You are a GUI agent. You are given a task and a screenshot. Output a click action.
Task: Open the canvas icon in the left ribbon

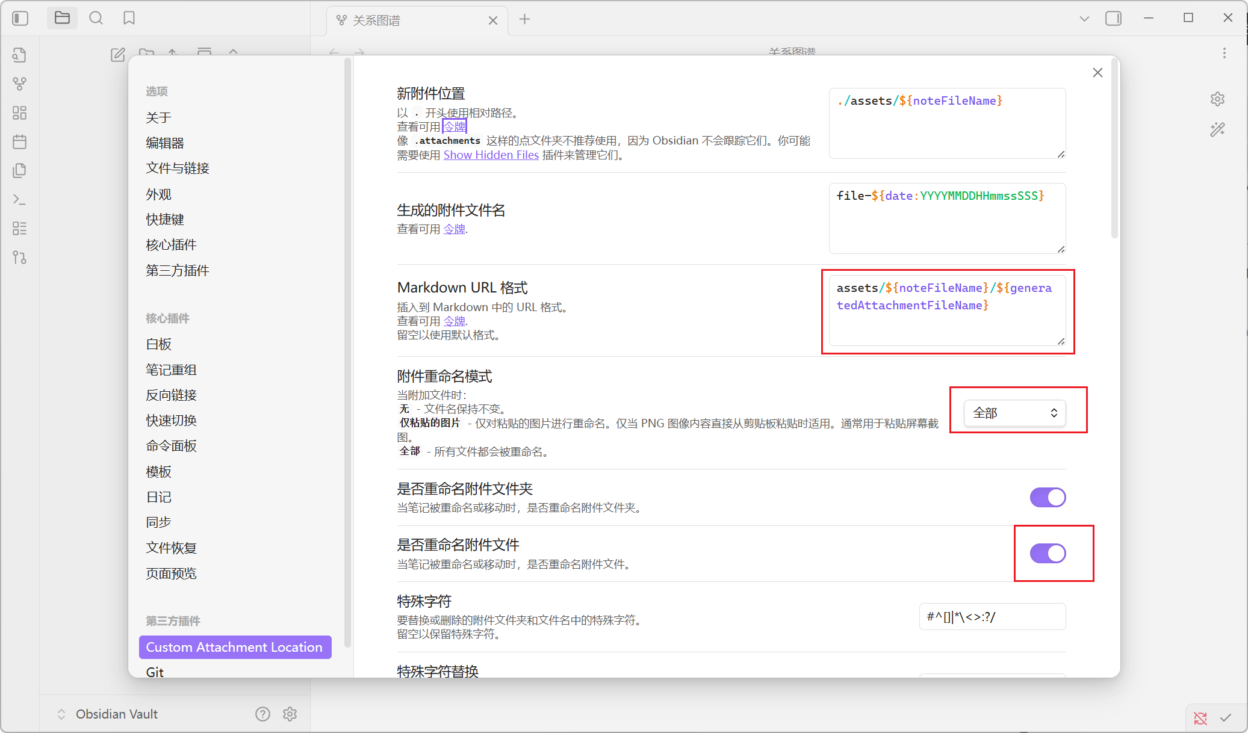[19, 113]
